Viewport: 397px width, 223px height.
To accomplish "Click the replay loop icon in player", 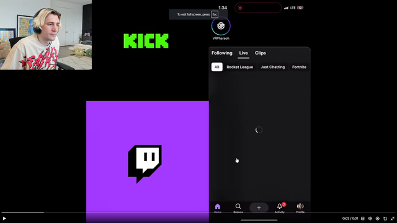I will (385, 219).
